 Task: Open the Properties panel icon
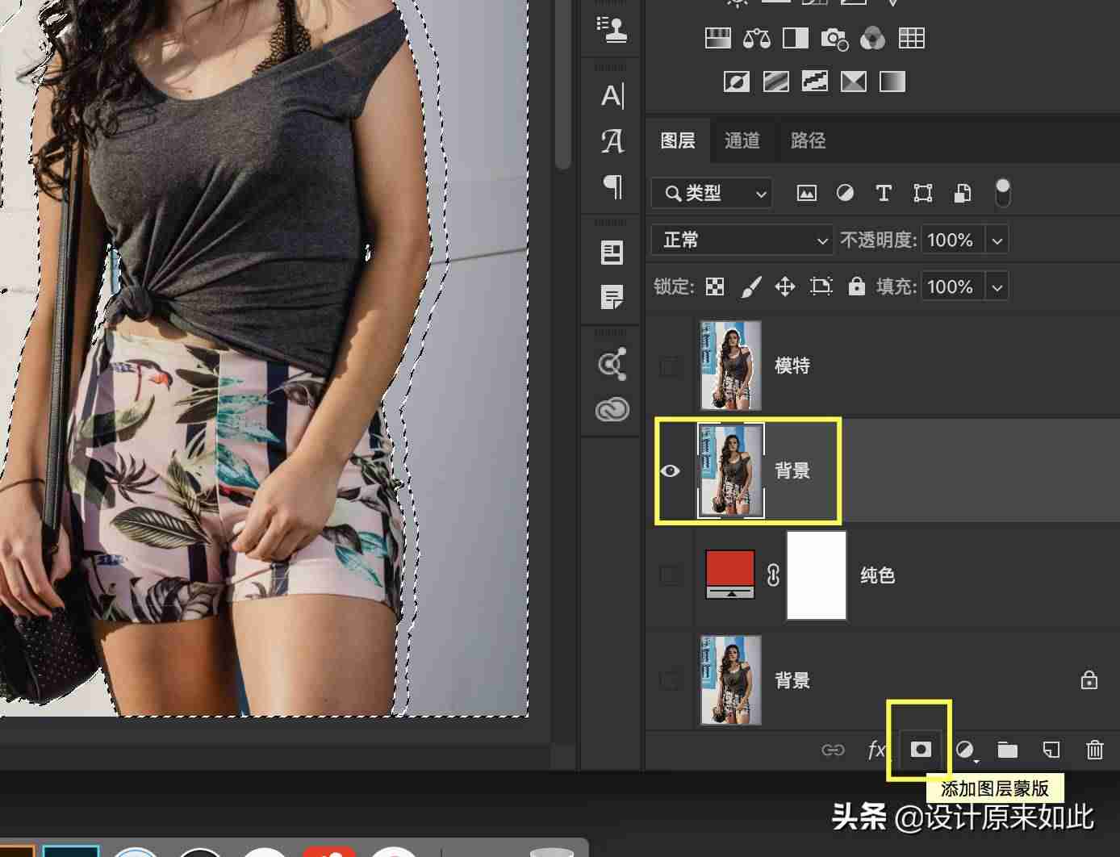612,253
